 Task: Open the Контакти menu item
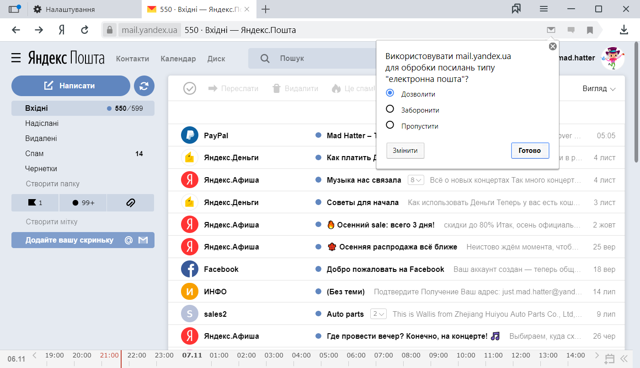(133, 59)
